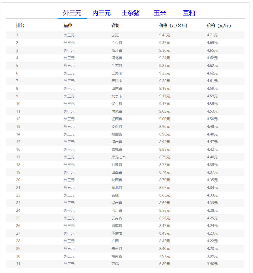This screenshot has width=253, height=273.
Task: Select the 土杂猪 tab
Action: click(x=131, y=13)
